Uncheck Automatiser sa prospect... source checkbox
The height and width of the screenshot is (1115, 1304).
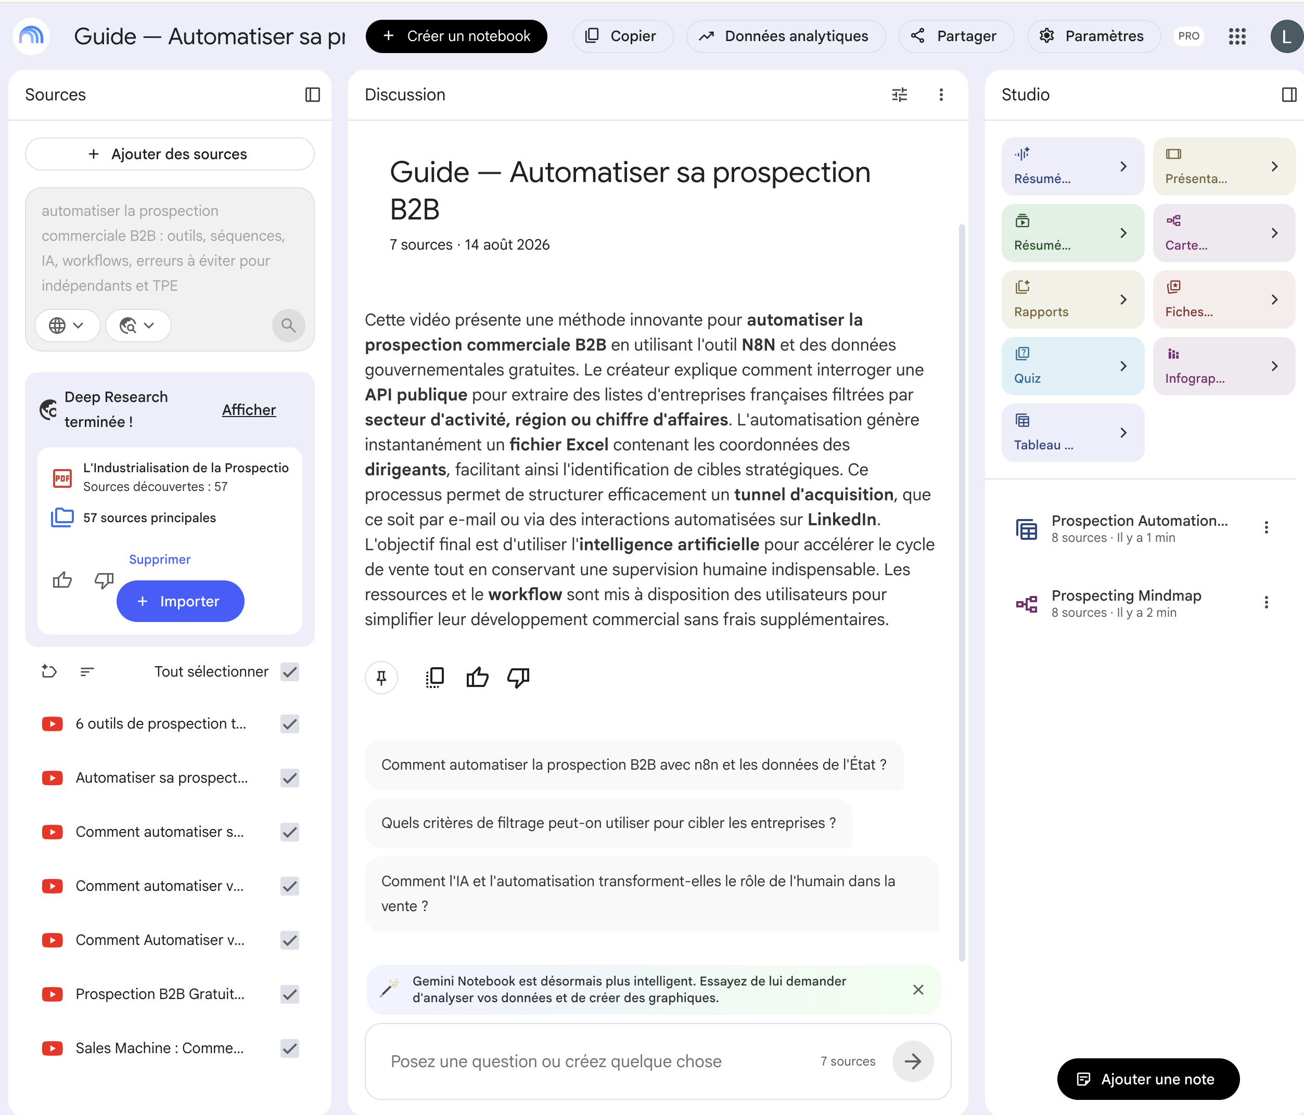(289, 778)
